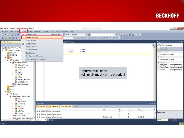Select Untitled1 Instance tree item

click(22, 84)
